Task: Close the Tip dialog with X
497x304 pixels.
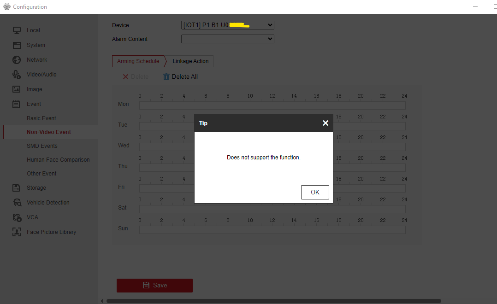Action: pos(325,123)
